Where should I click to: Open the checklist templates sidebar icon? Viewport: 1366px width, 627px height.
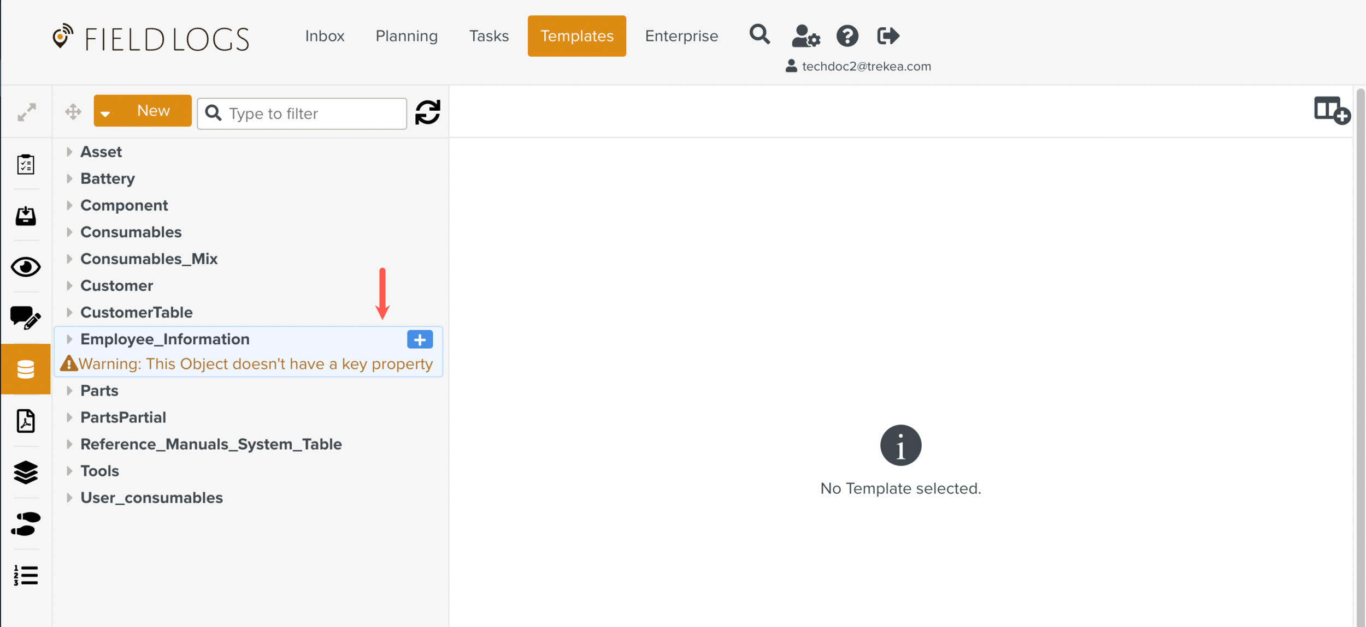click(26, 164)
